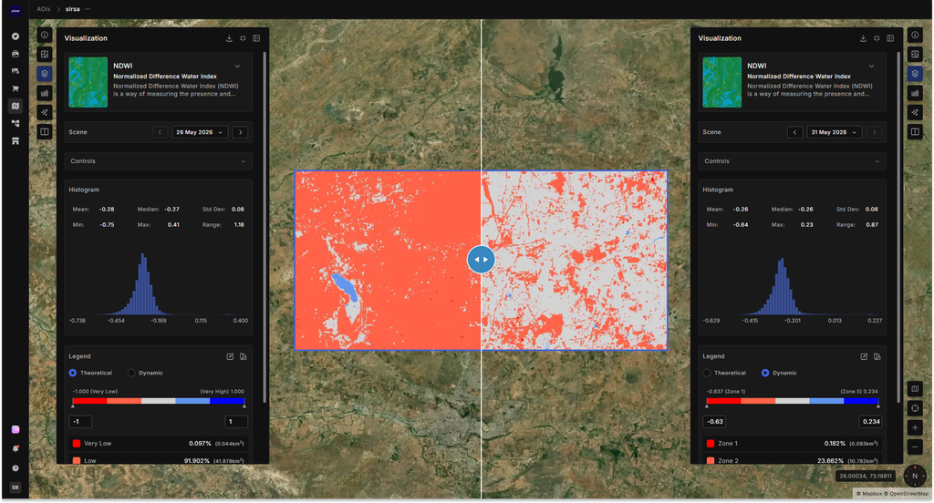Click the split view icon in the left map toolbar
Screen dimensions: 934x503
[x=45, y=131]
